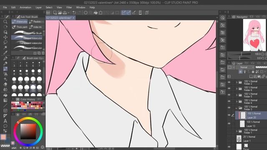This screenshot has height=150, width=267.
Task: Click the color wheel square picker
Action: [28, 131]
